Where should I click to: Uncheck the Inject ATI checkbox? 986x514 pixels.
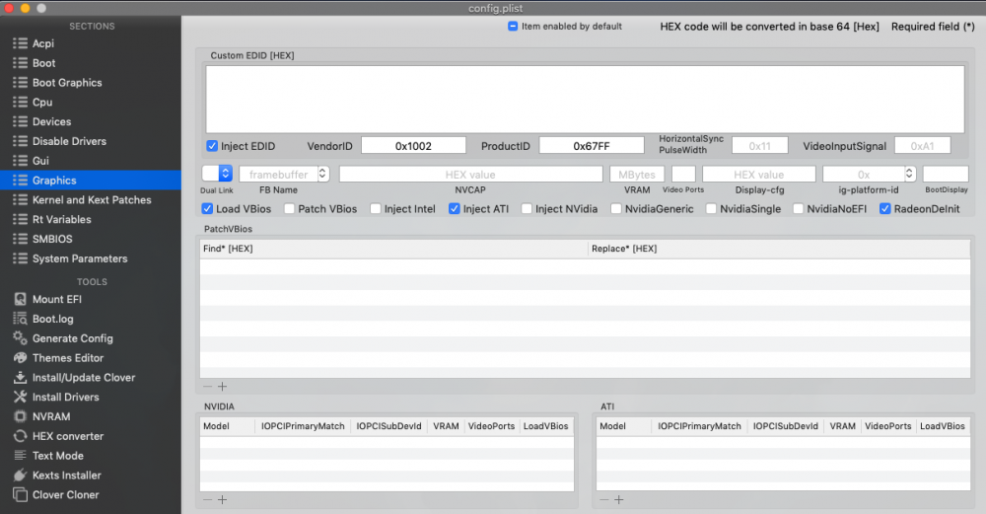tap(454, 209)
